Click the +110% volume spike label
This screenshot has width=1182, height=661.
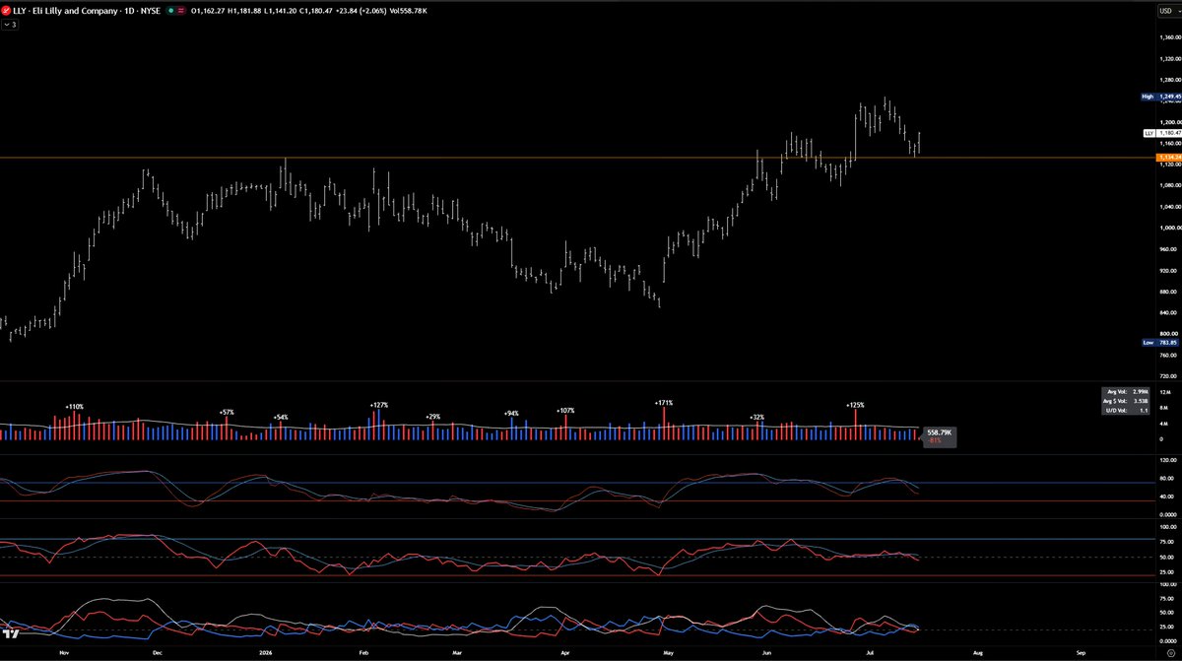coord(75,406)
